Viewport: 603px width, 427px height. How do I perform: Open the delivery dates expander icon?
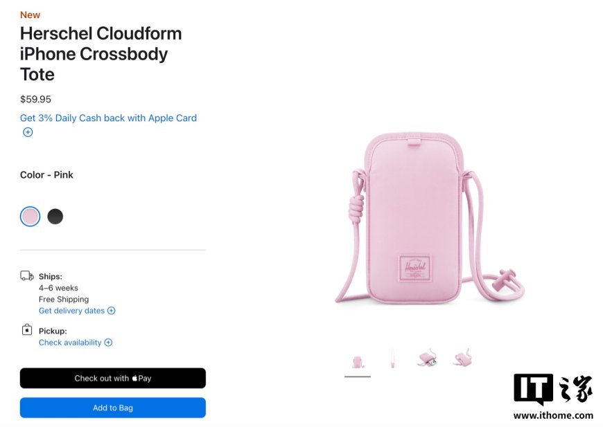coord(111,311)
